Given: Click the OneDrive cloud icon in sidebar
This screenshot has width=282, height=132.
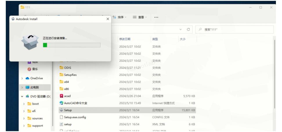Looking at the screenshot, I should pos(27,78).
